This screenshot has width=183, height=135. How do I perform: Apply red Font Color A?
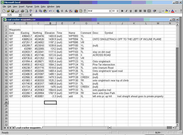(173, 11)
